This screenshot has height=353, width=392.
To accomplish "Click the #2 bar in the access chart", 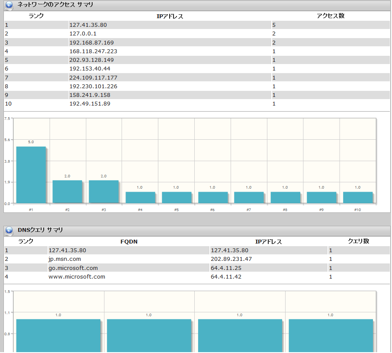I will (67, 192).
